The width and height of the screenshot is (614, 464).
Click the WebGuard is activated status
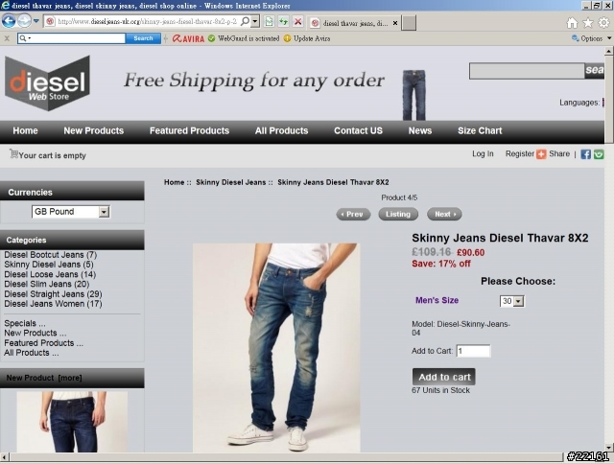(x=244, y=38)
